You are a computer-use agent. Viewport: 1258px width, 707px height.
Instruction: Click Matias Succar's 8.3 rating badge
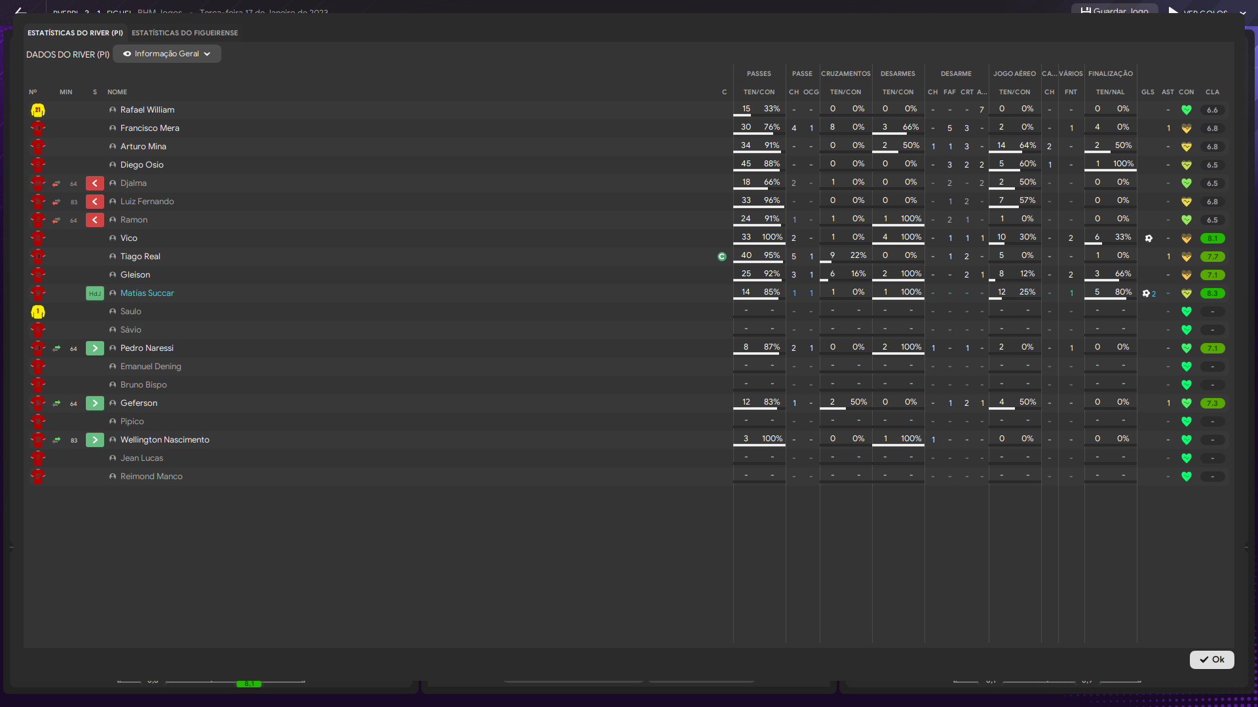1212,293
